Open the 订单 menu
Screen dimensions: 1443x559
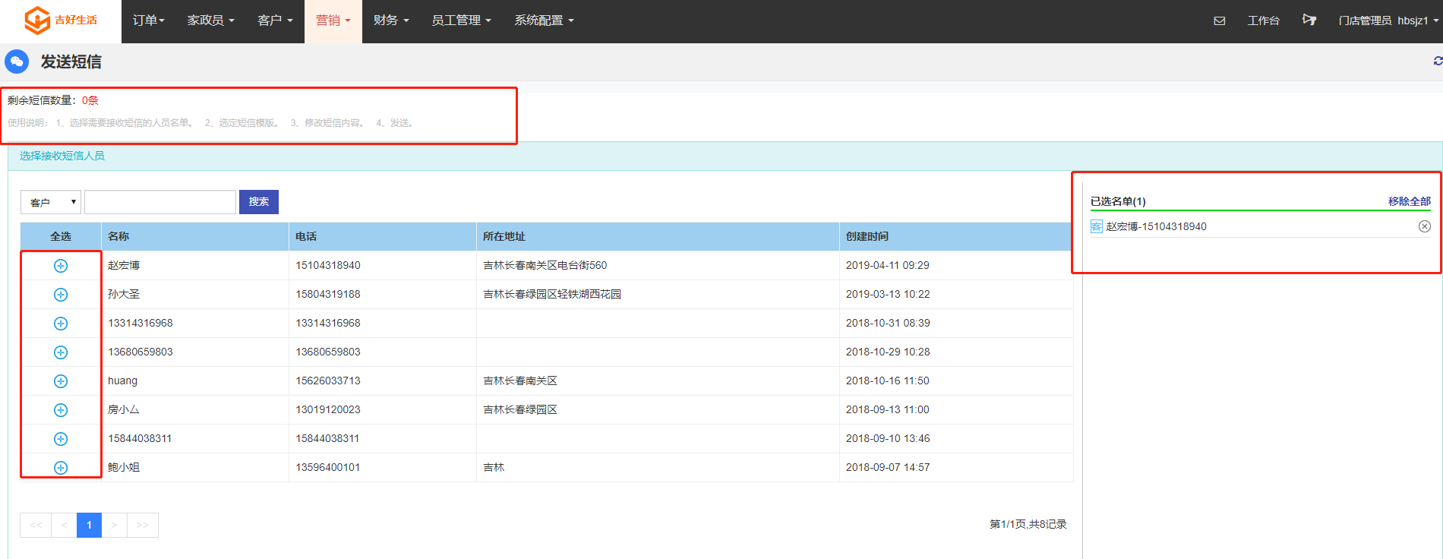[x=148, y=21]
